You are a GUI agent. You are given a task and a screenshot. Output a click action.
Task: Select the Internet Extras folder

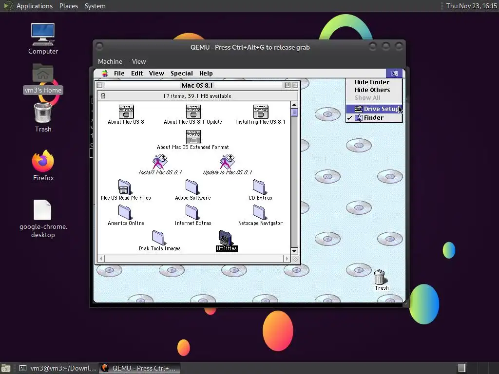192,212
